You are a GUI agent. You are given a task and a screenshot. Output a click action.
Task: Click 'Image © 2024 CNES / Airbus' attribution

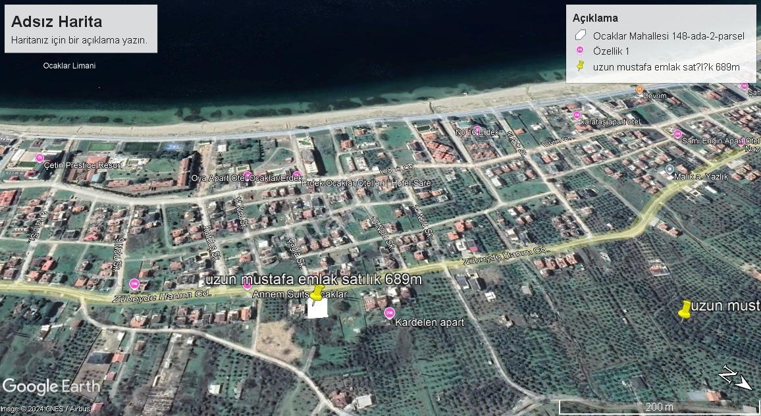pyautogui.click(x=45, y=409)
